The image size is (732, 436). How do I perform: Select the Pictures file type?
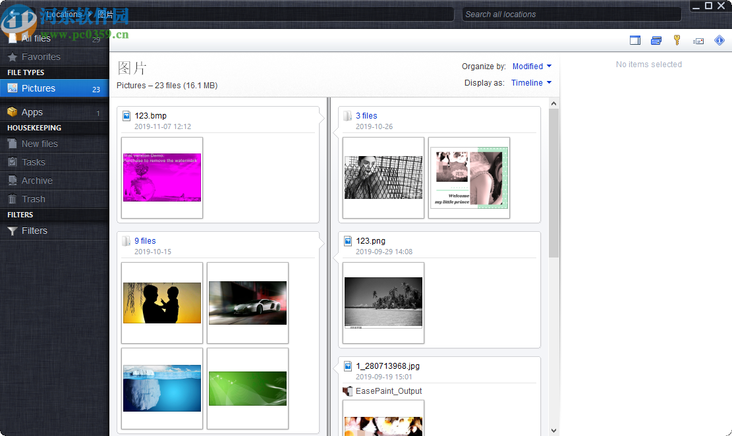click(54, 88)
